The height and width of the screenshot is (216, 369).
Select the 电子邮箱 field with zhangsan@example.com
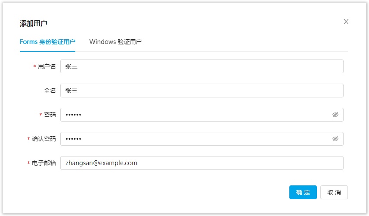(202, 163)
